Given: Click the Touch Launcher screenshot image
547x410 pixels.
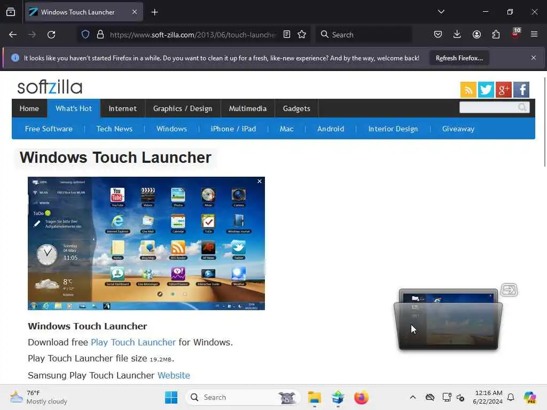Looking at the screenshot, I should 146,243.
